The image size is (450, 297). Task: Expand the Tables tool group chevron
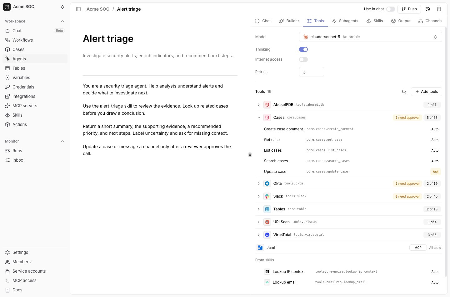[258, 209]
